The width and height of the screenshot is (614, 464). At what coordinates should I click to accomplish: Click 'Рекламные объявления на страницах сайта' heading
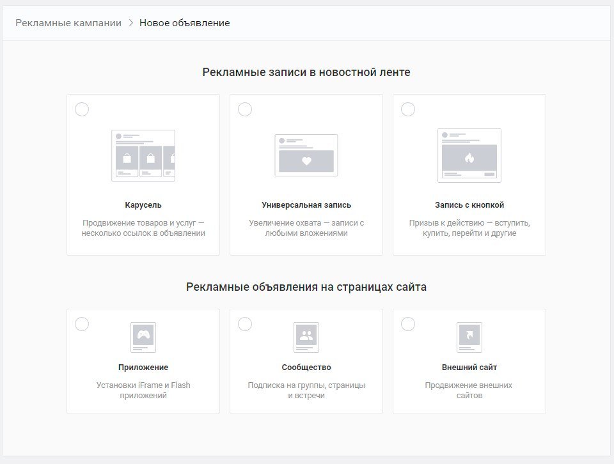coord(306,287)
